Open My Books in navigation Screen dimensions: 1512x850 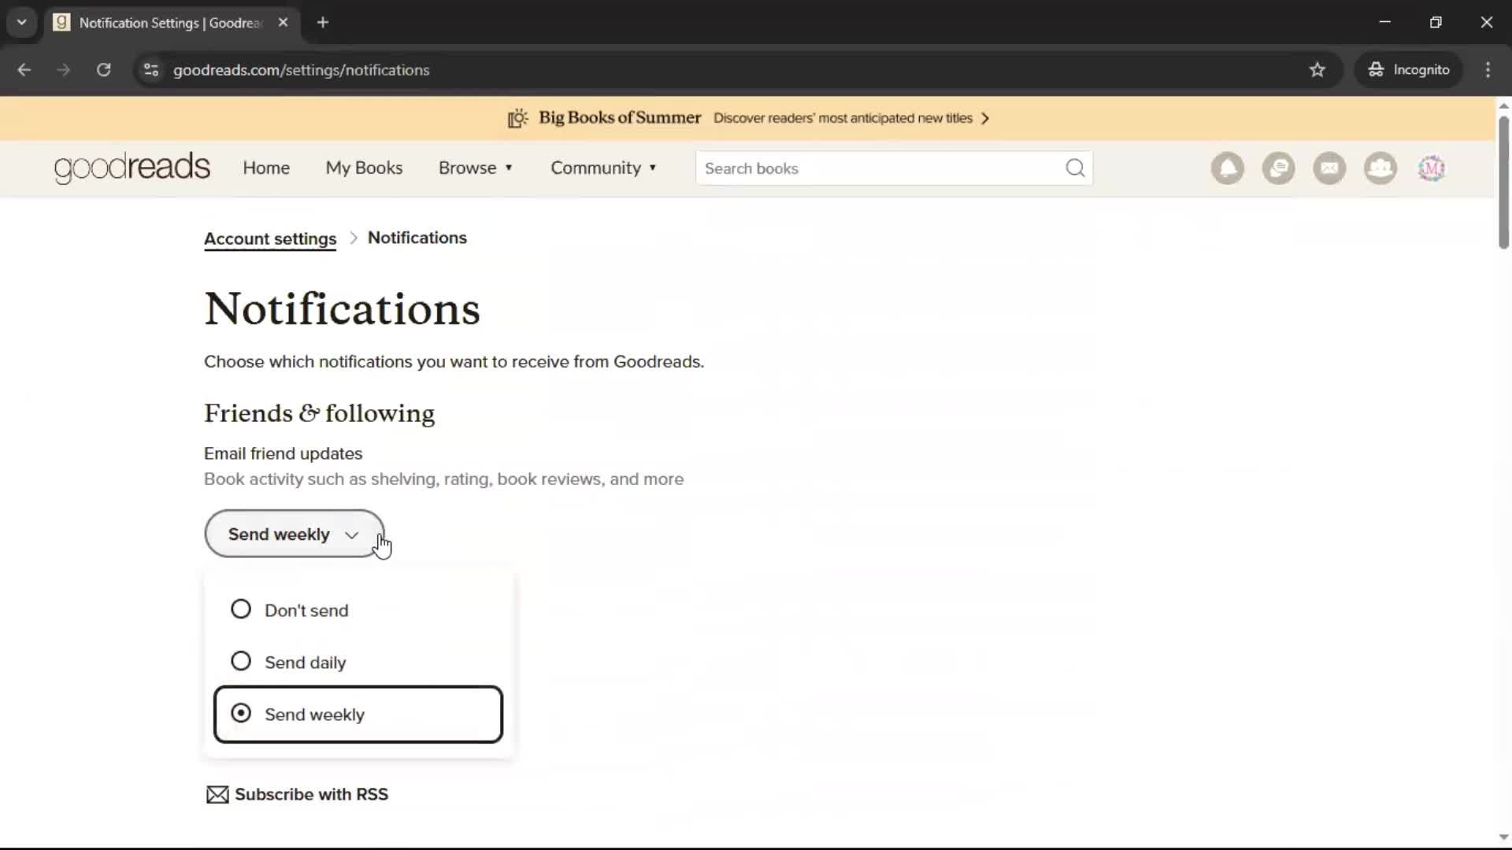(364, 168)
